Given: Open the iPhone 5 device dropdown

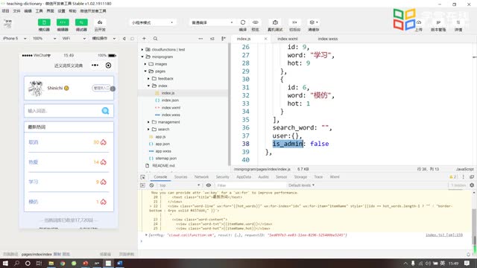Looking at the screenshot, I should 14,39.
